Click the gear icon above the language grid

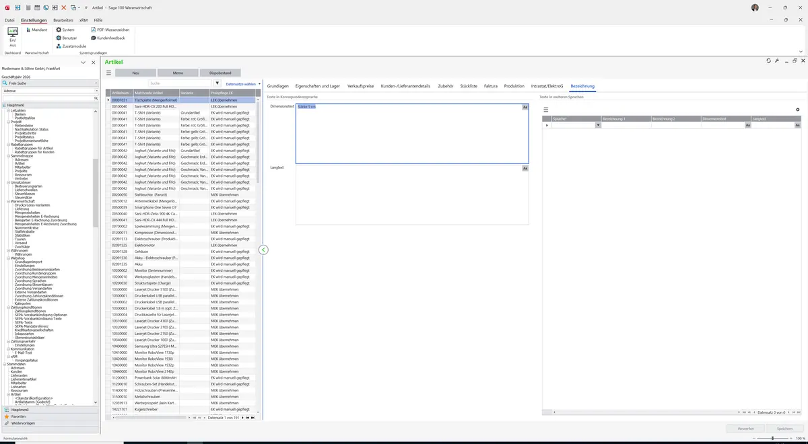(x=798, y=110)
